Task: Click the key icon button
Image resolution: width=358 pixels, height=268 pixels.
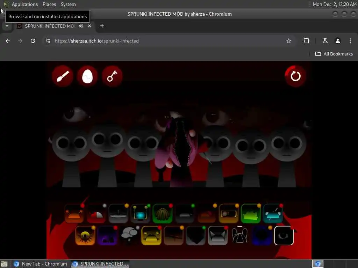Action: (x=112, y=76)
